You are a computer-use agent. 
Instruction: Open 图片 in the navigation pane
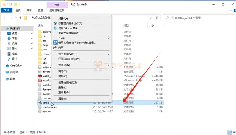tap(14, 48)
